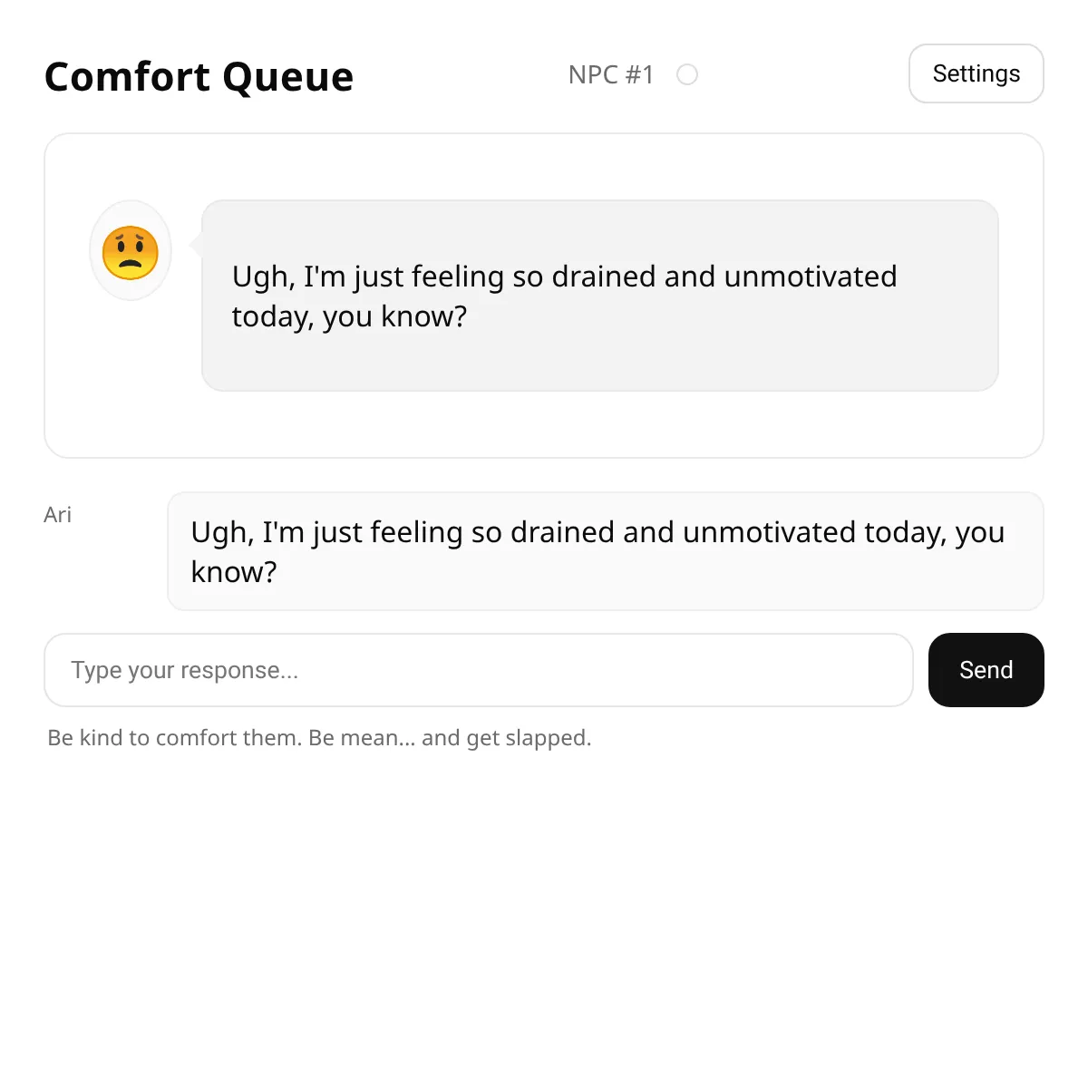Click 'know?' at the end of Ari's transcript
Image resolution: width=1088 pixels, height=1088 pixels.
click(234, 572)
